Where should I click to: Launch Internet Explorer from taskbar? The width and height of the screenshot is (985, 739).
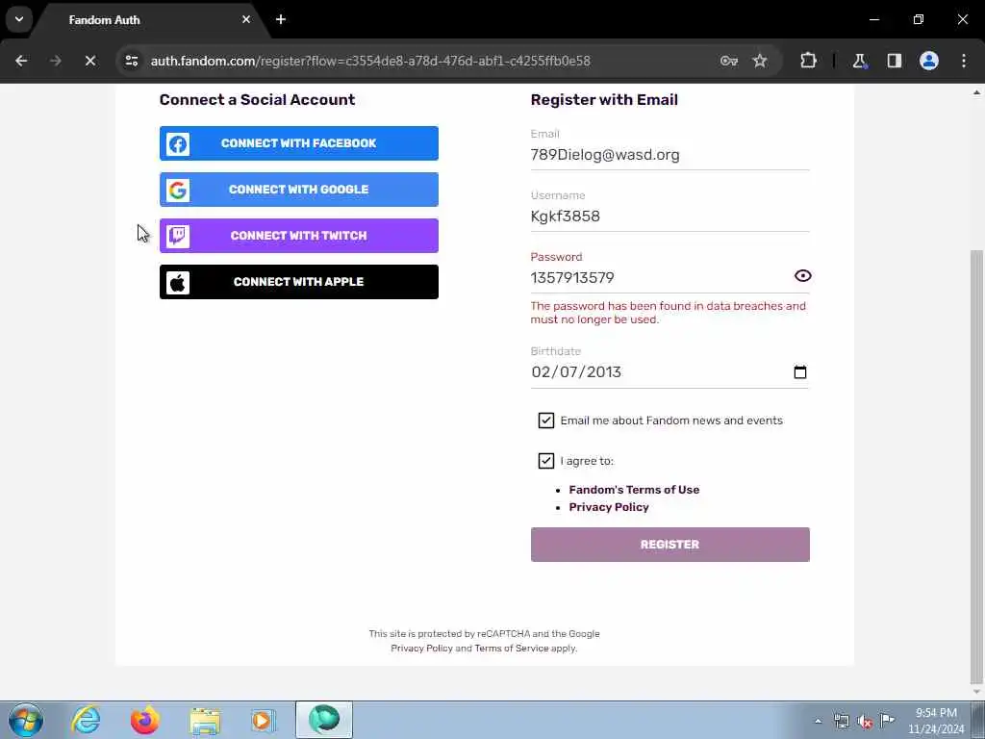pyautogui.click(x=86, y=720)
